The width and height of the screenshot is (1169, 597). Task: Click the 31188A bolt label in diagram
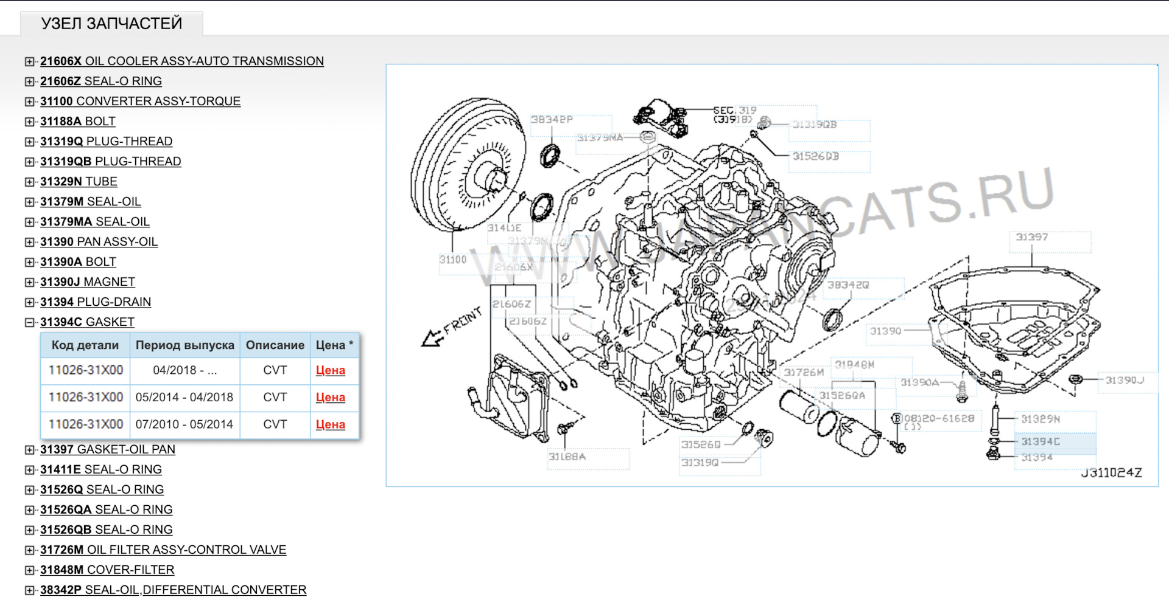(567, 457)
